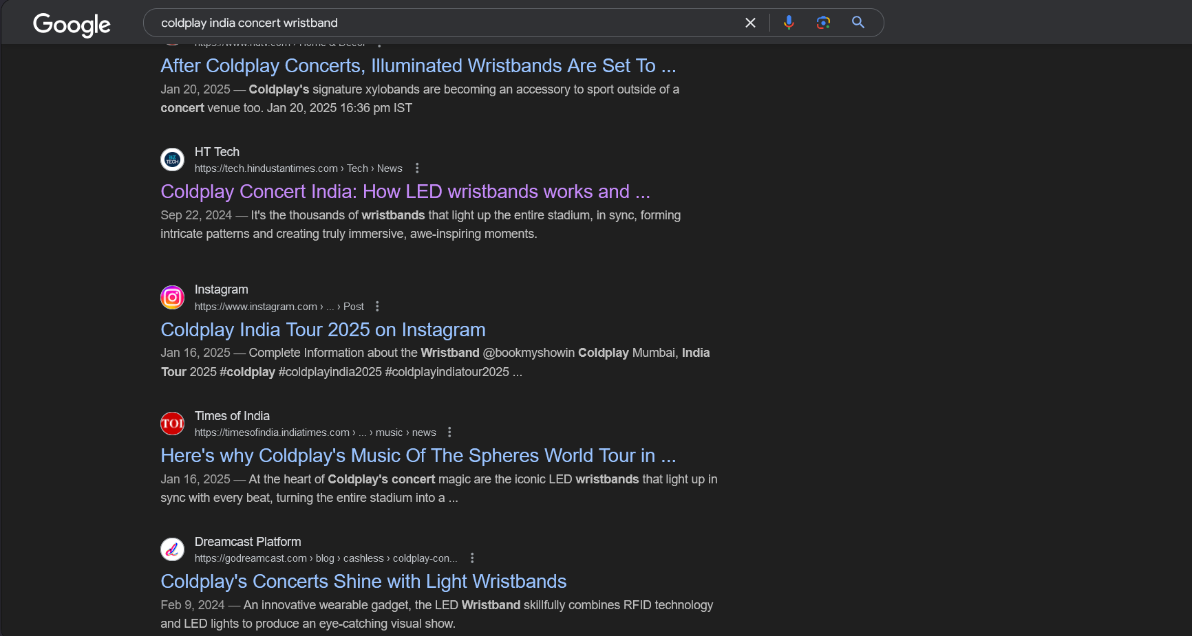This screenshot has height=636, width=1192.
Task: Click the search query input field
Action: (x=440, y=23)
